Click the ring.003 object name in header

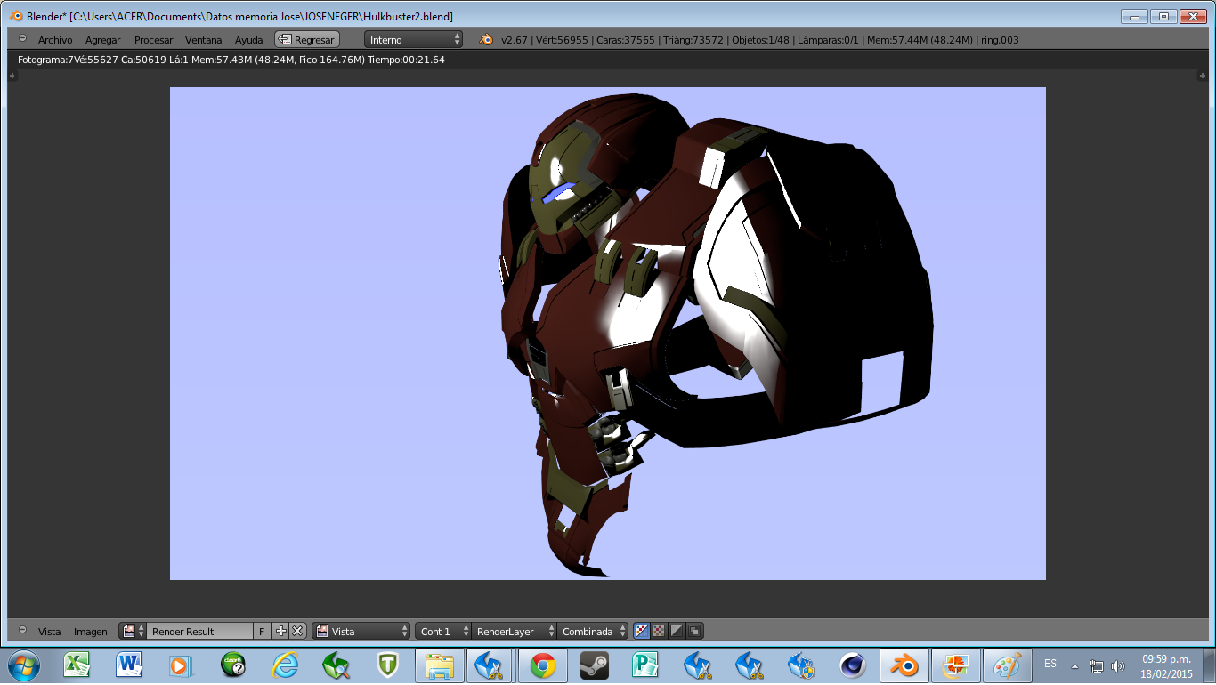click(1001, 40)
